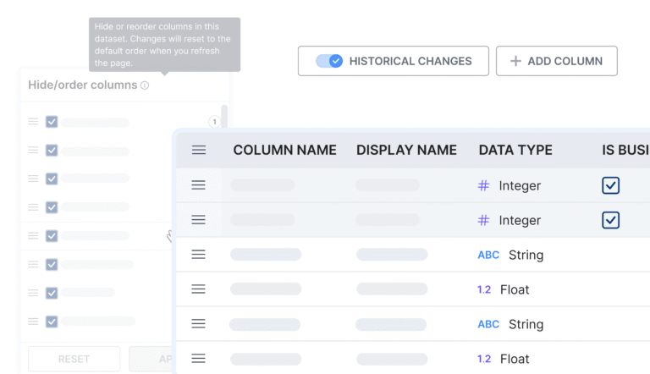Click the info icon beside Hide/order columns
This screenshot has width=650, height=374.
(x=145, y=85)
